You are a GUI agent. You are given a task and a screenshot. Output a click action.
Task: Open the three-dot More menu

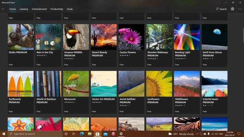click(240, 9)
